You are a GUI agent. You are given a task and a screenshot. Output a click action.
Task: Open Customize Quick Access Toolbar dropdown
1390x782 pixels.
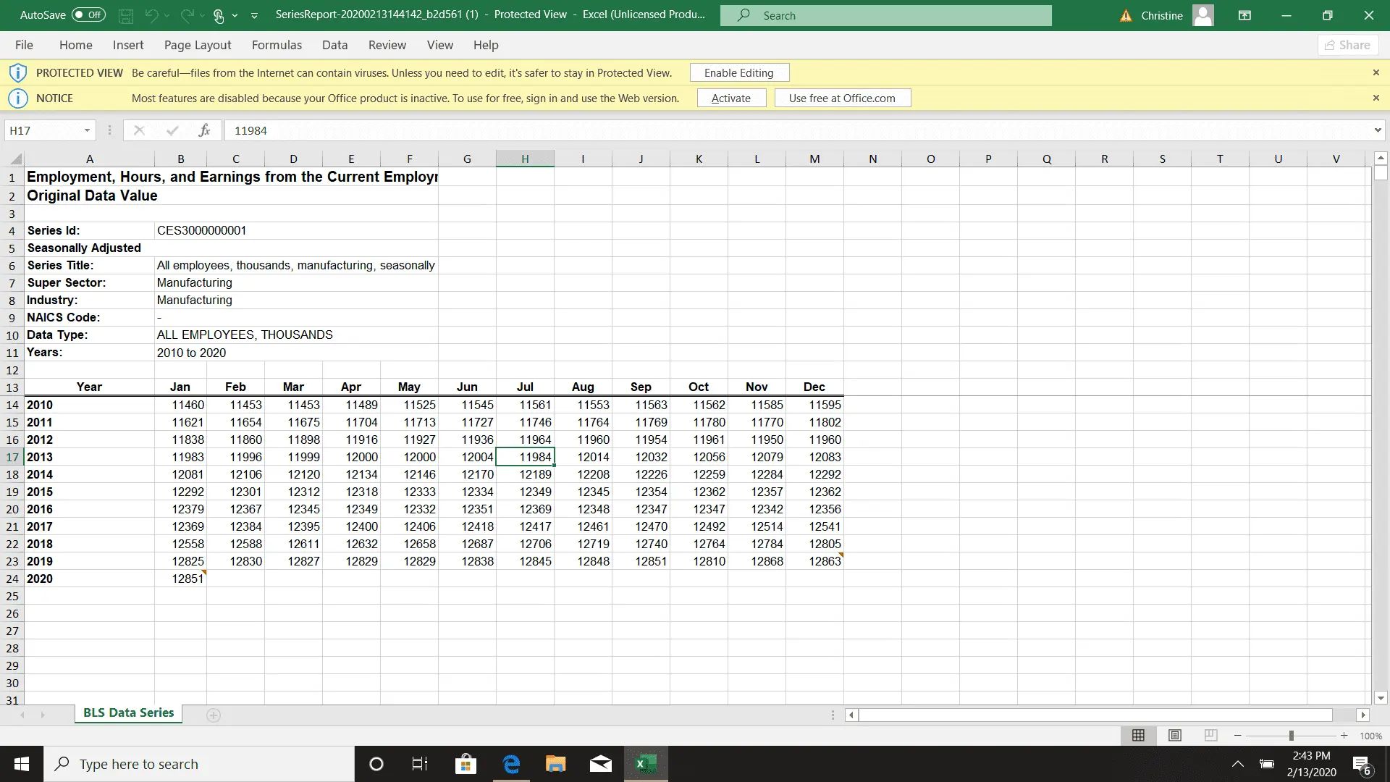click(254, 15)
